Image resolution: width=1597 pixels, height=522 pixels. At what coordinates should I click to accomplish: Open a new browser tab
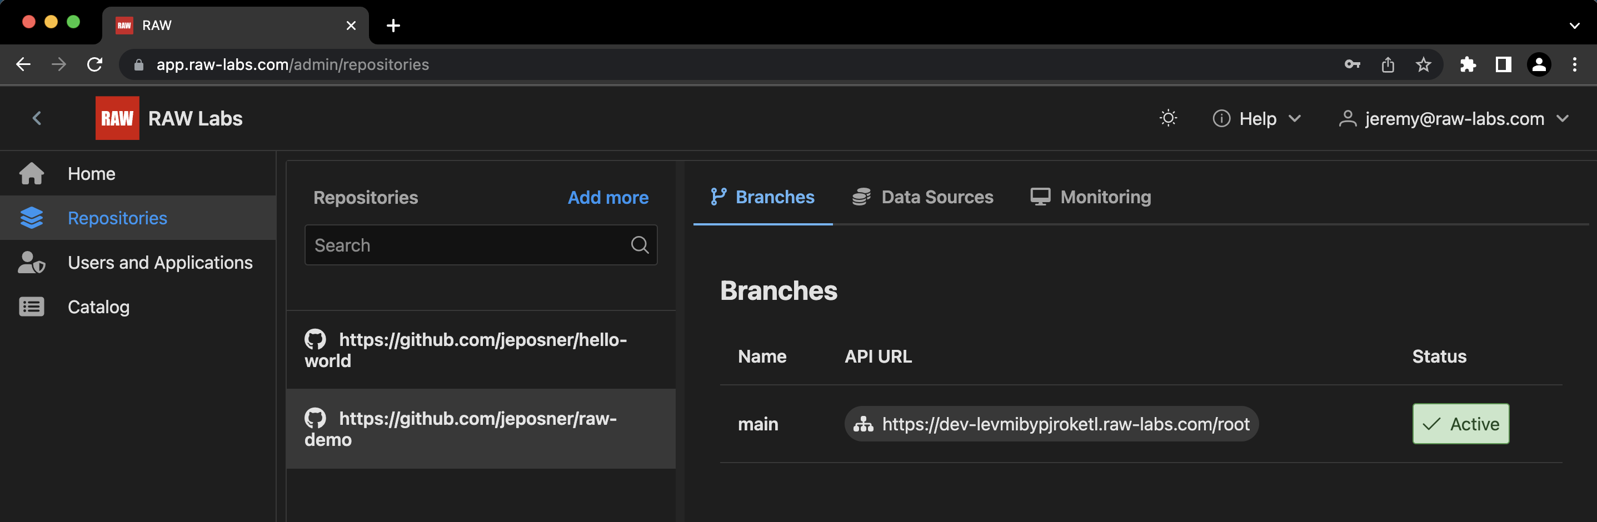[393, 26]
